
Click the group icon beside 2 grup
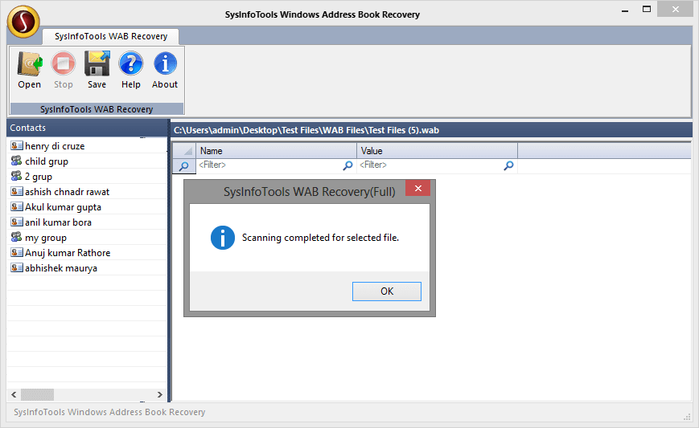tap(17, 176)
